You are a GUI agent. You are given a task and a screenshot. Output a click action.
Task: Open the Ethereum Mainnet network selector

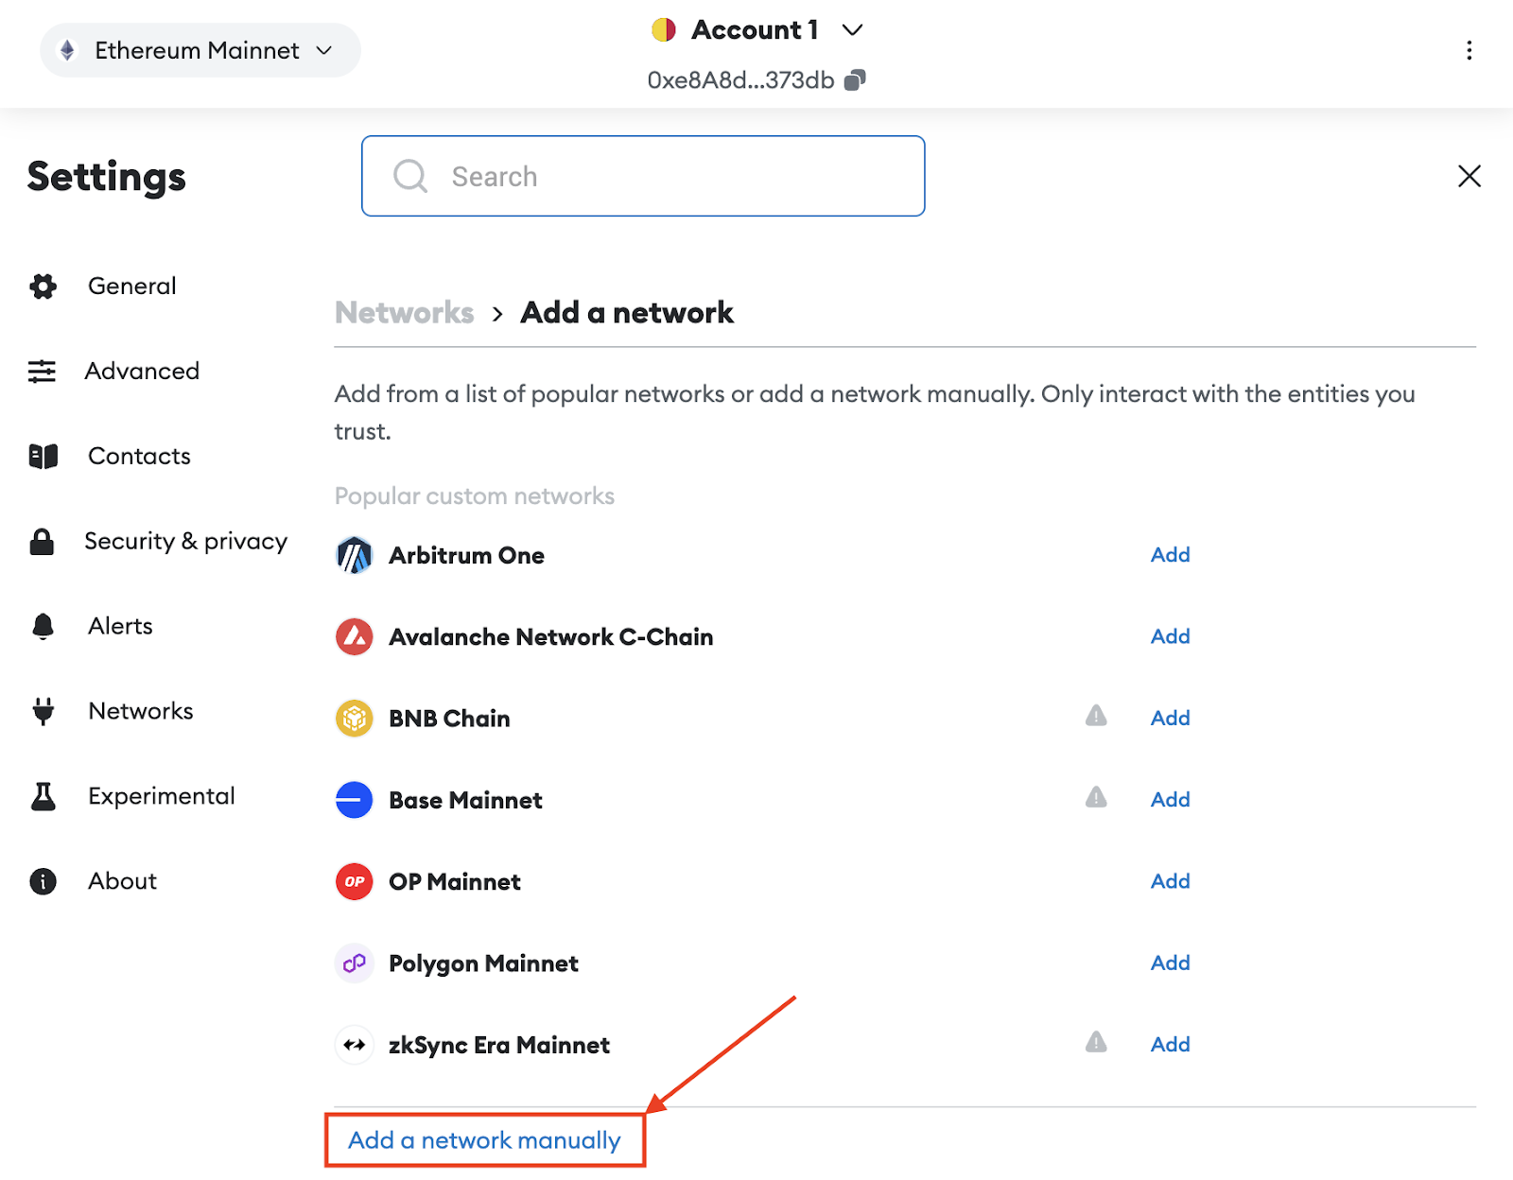pyautogui.click(x=200, y=50)
